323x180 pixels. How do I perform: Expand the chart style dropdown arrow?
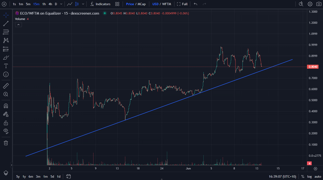[83, 4]
